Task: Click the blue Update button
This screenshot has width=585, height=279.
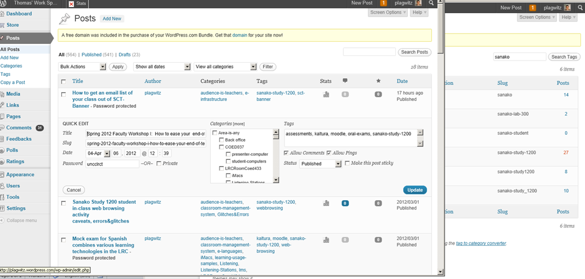Action: tap(414, 190)
